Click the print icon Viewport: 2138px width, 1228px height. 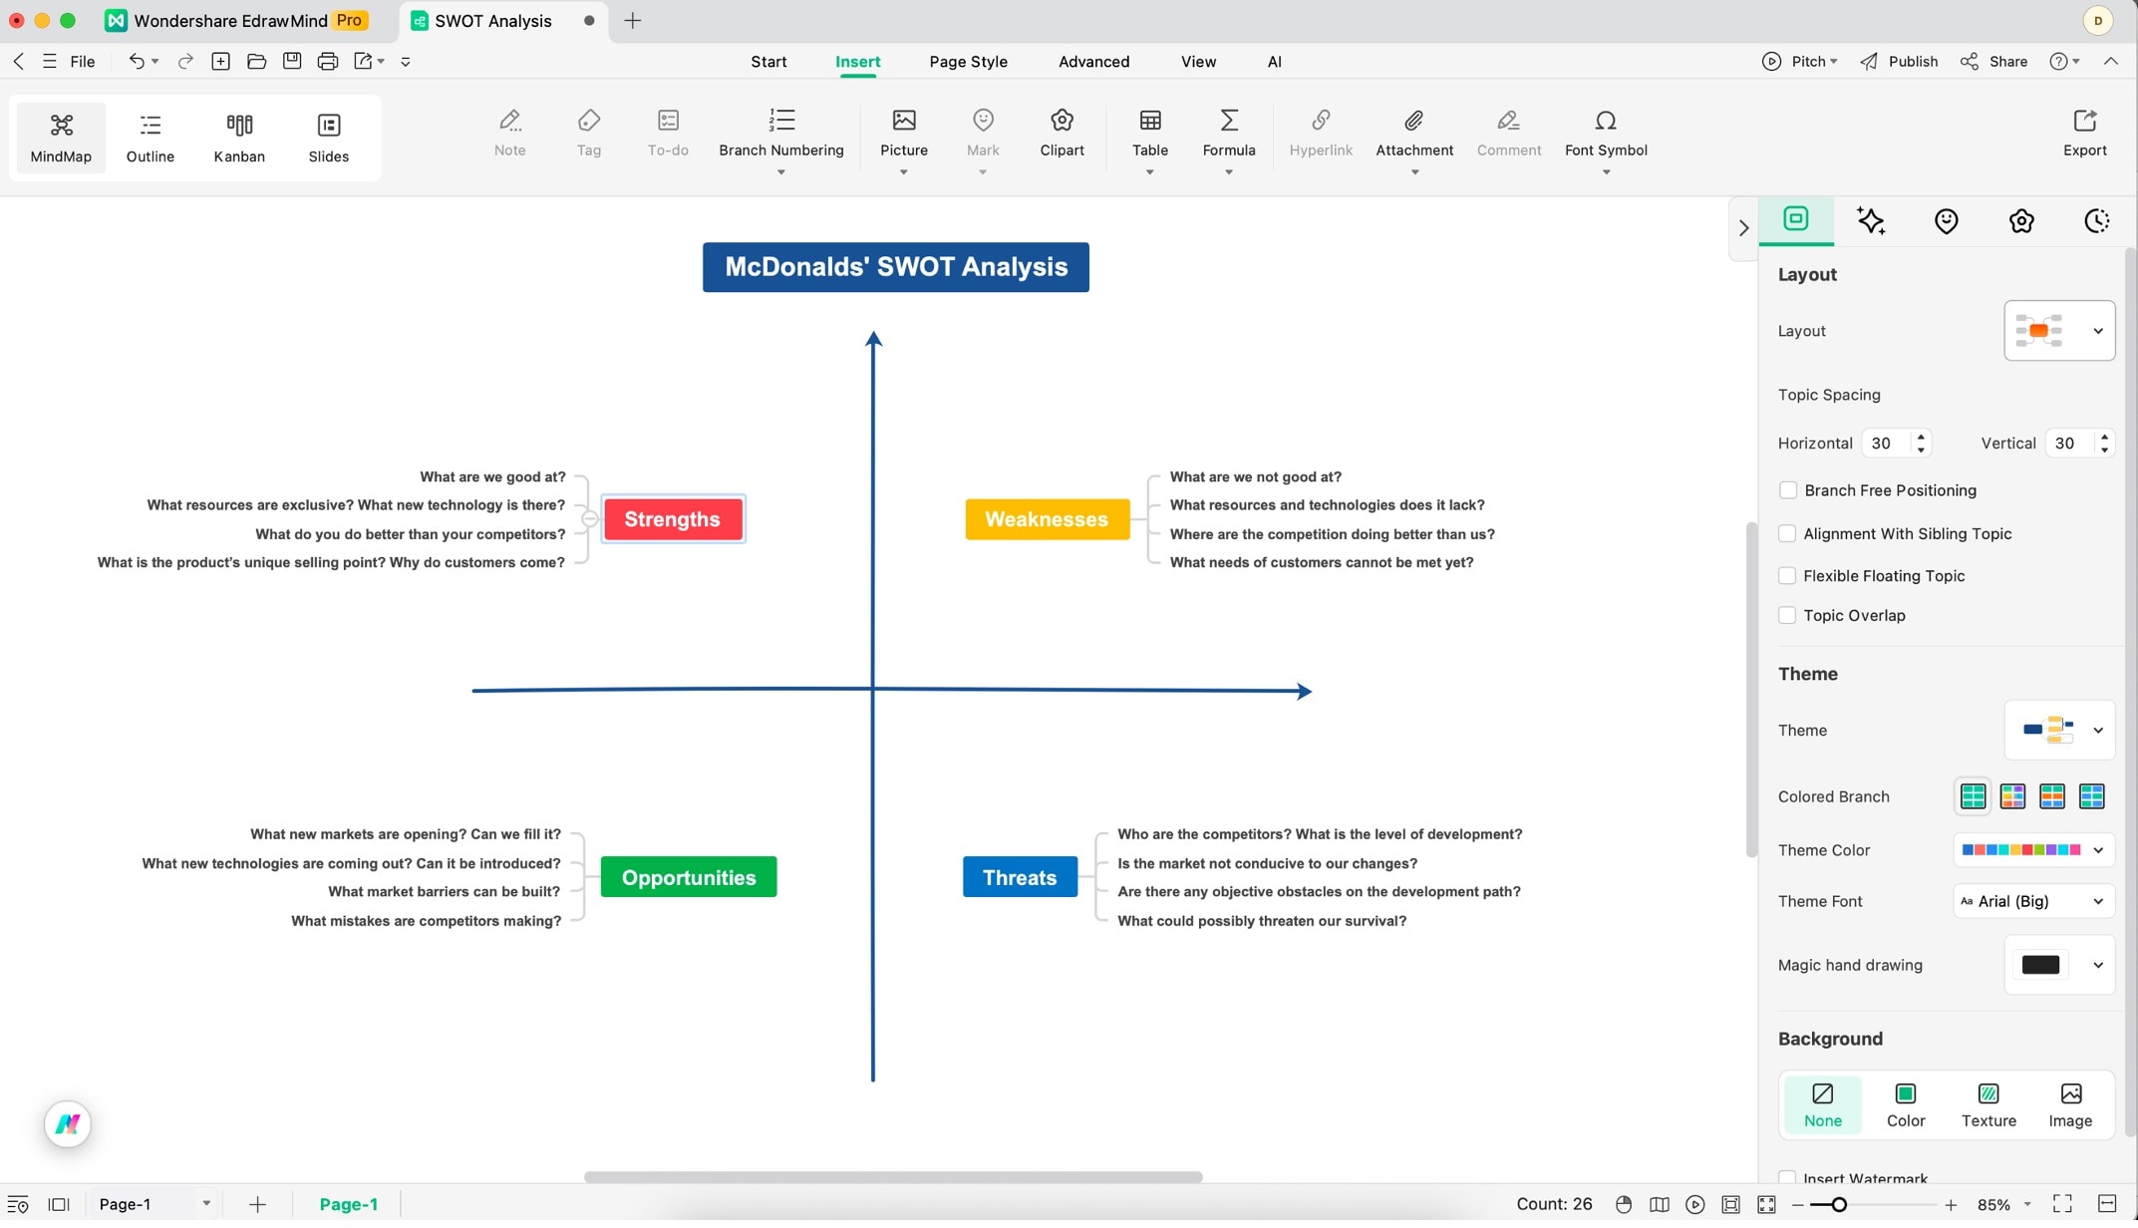[x=327, y=61]
